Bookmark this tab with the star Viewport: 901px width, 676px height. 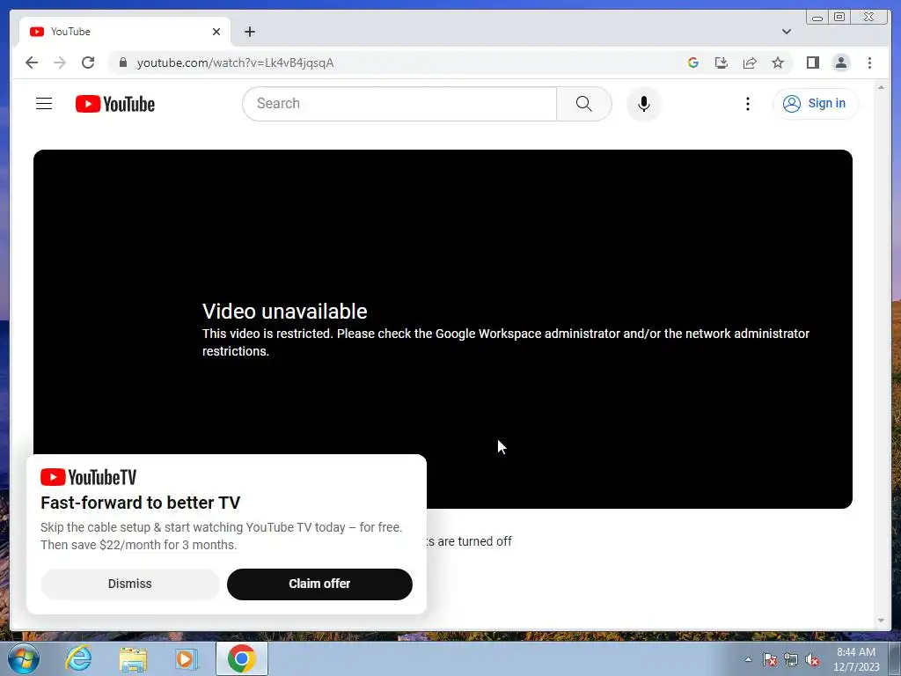(x=778, y=62)
